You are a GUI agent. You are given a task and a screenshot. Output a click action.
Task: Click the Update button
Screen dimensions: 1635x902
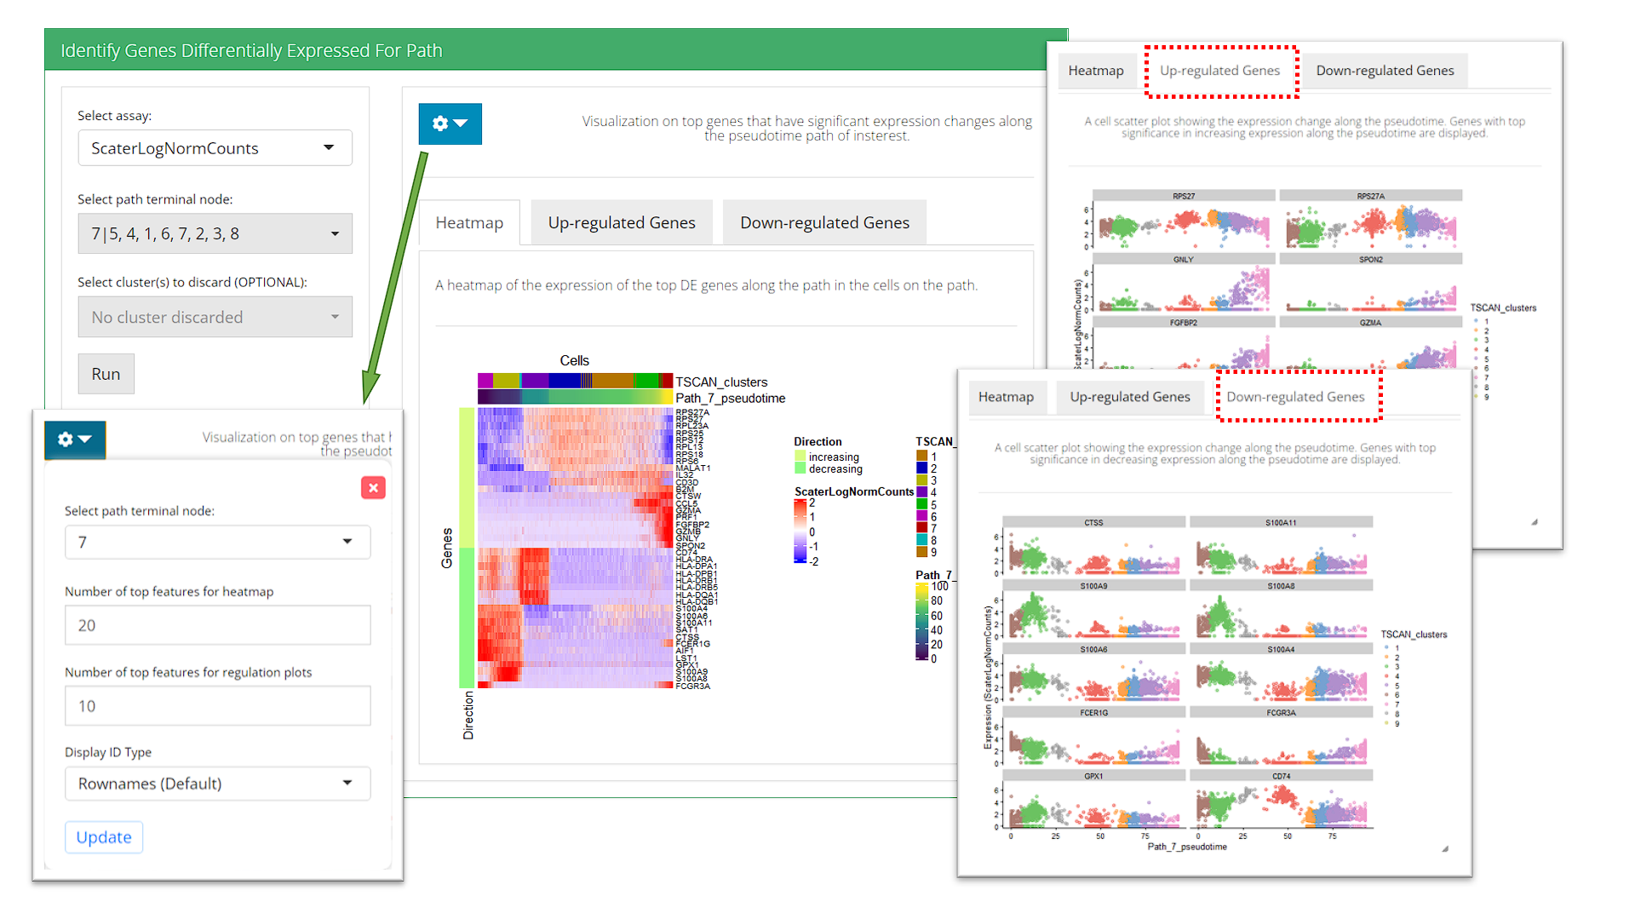104,837
